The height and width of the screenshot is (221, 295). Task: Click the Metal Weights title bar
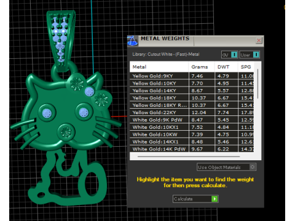coord(195,41)
